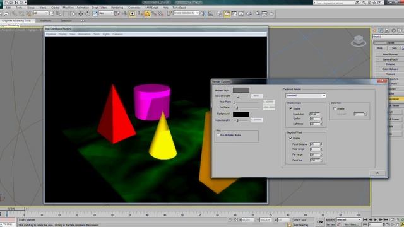Click the Rectangular Selection Region icon
The height and width of the screenshot is (227, 404).
66,14
